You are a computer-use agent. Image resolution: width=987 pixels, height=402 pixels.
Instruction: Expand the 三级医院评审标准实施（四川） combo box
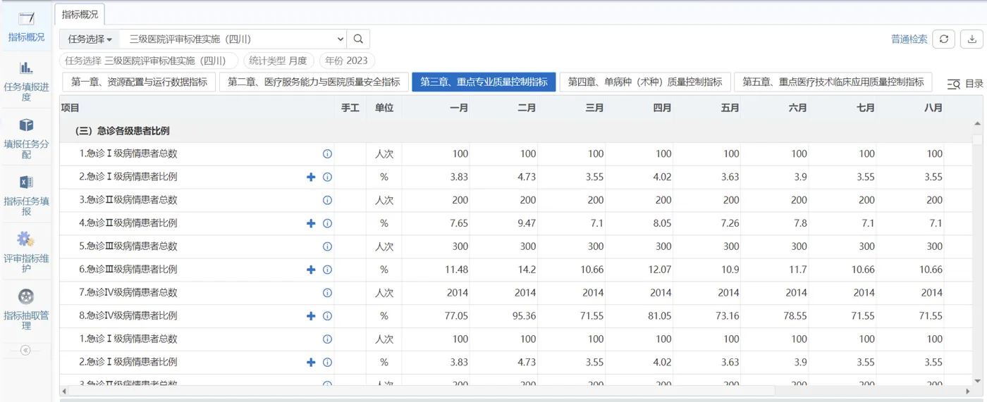(234, 39)
